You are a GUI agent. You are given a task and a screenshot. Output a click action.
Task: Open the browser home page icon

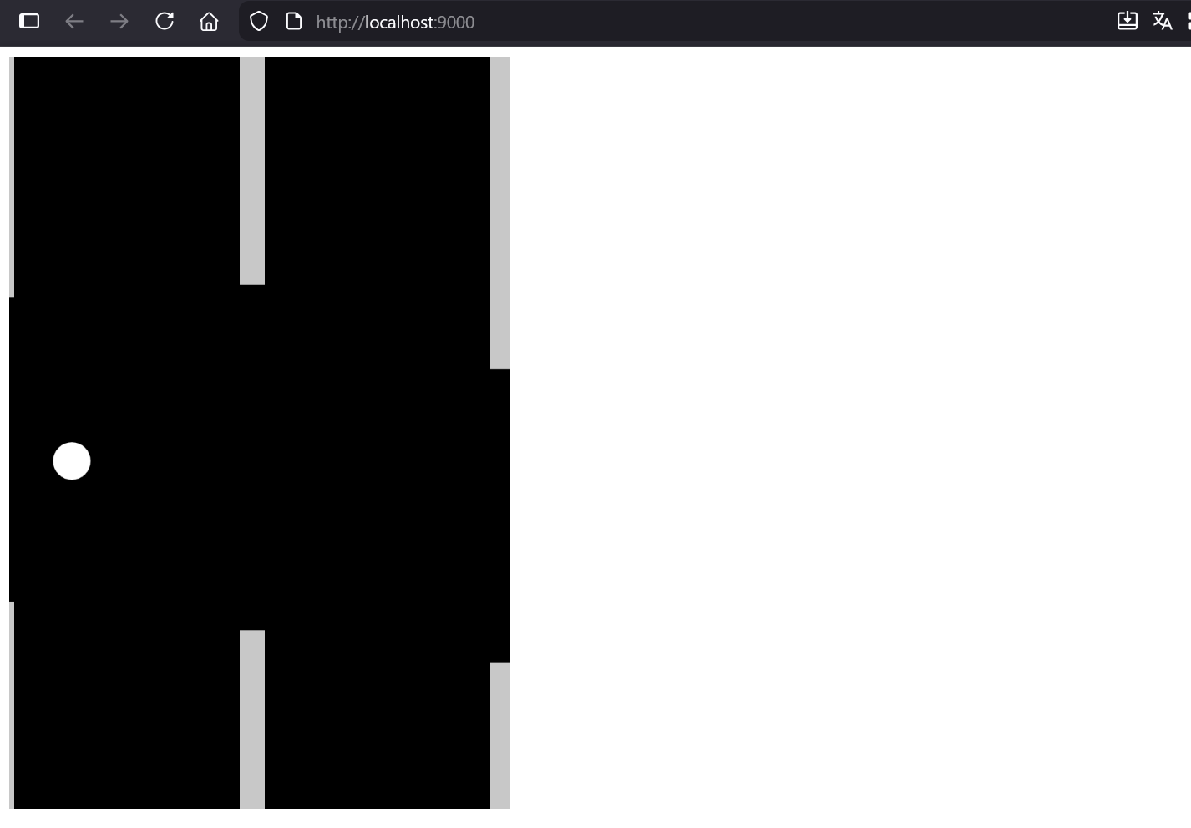[208, 22]
